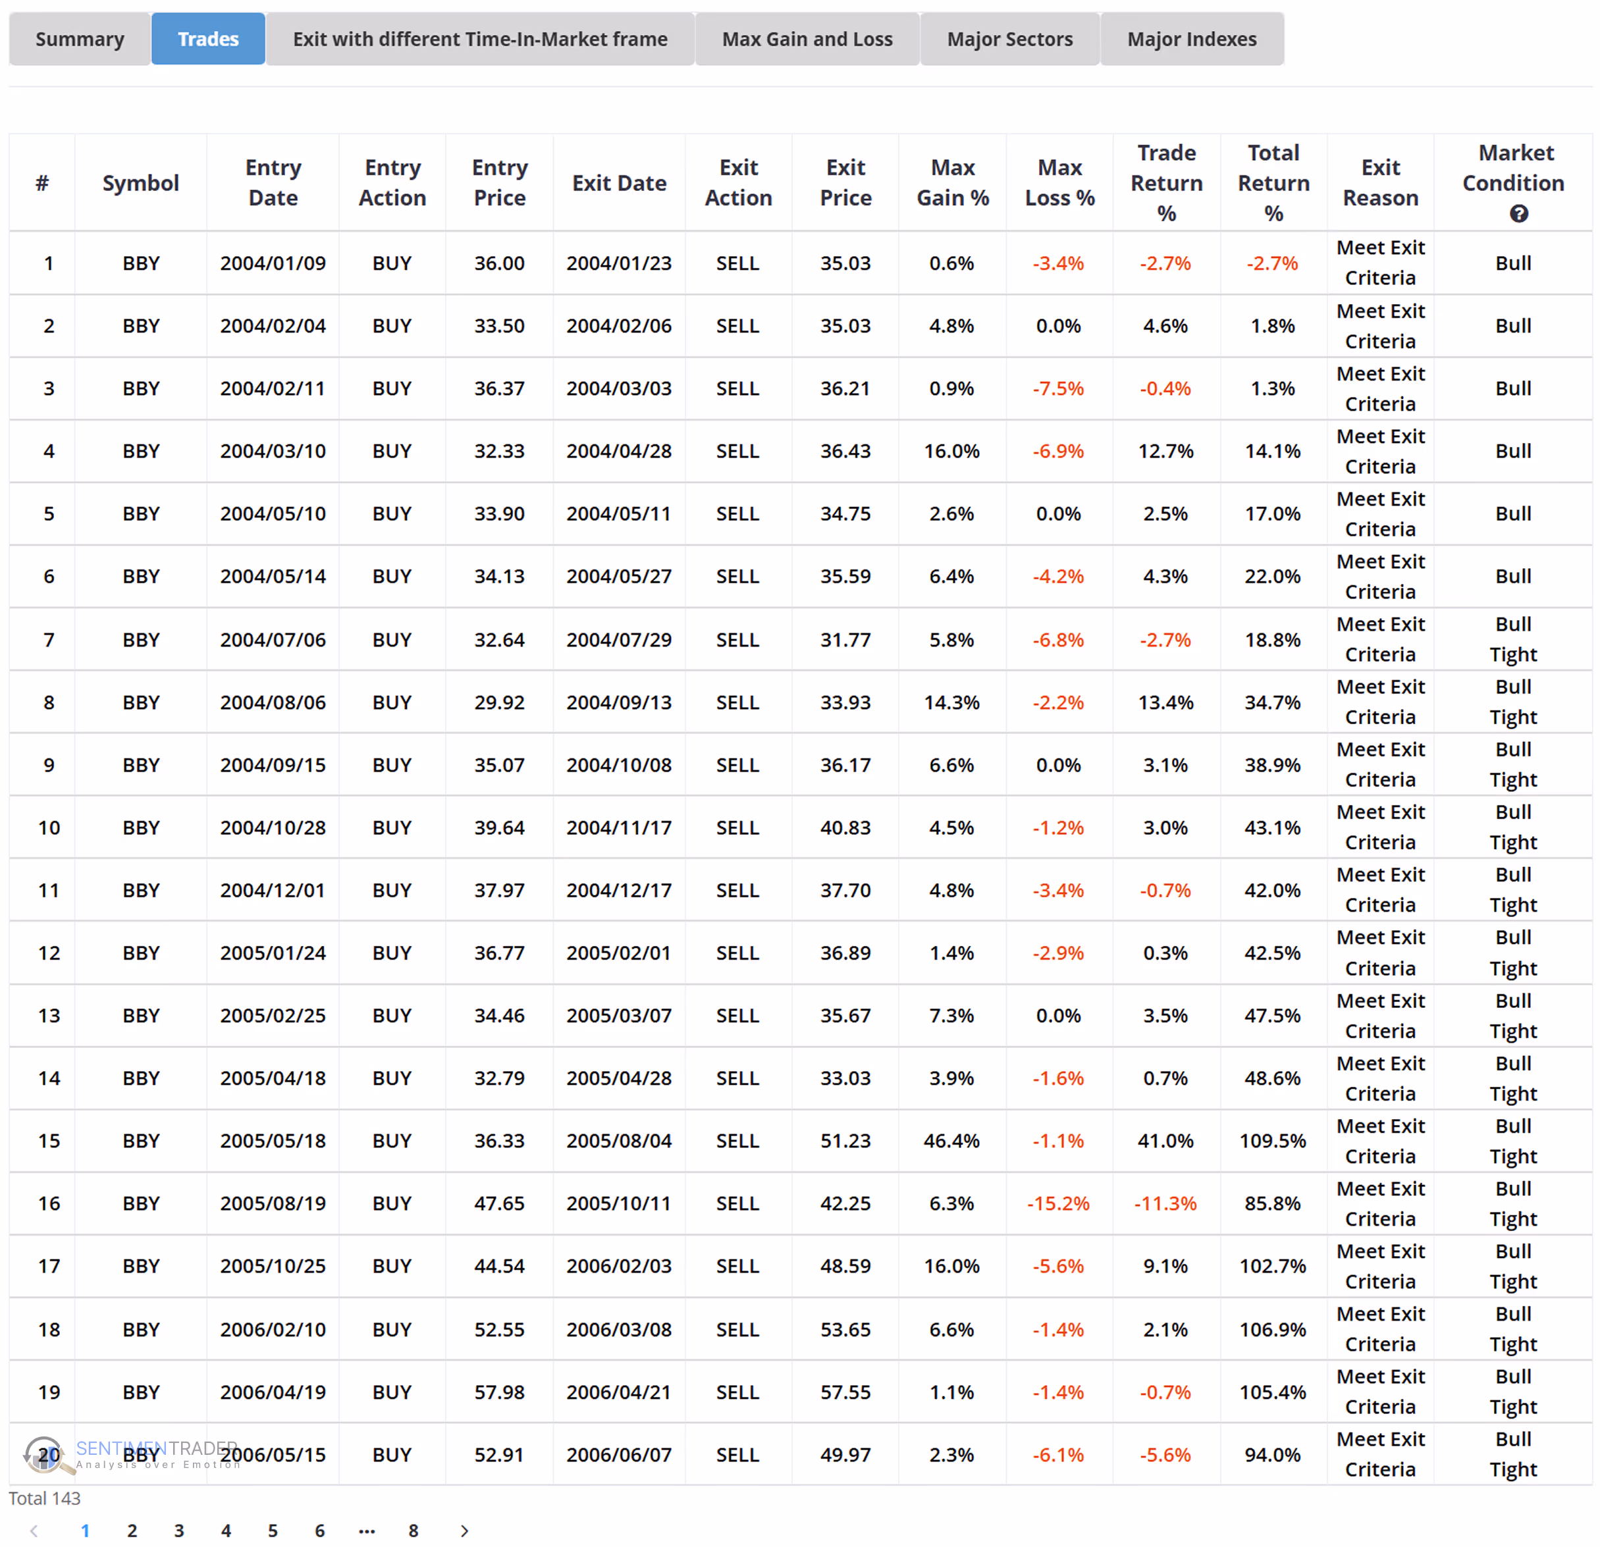1600x1547 pixels.
Task: Open the Summary tab
Action: [x=79, y=39]
